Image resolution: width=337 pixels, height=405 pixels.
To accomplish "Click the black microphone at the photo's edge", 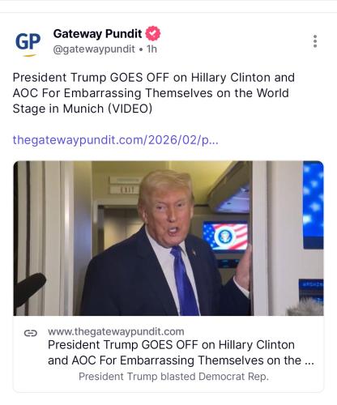I will 29,289.
